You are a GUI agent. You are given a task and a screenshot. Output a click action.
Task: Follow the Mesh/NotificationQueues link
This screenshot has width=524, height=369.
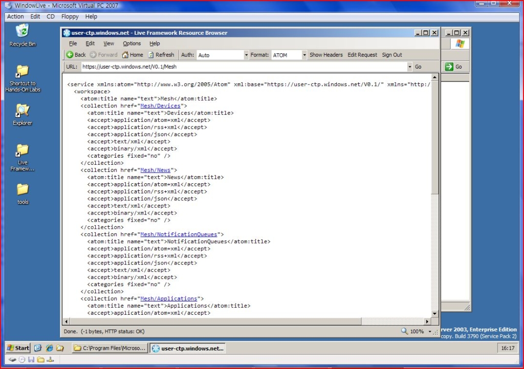point(179,234)
